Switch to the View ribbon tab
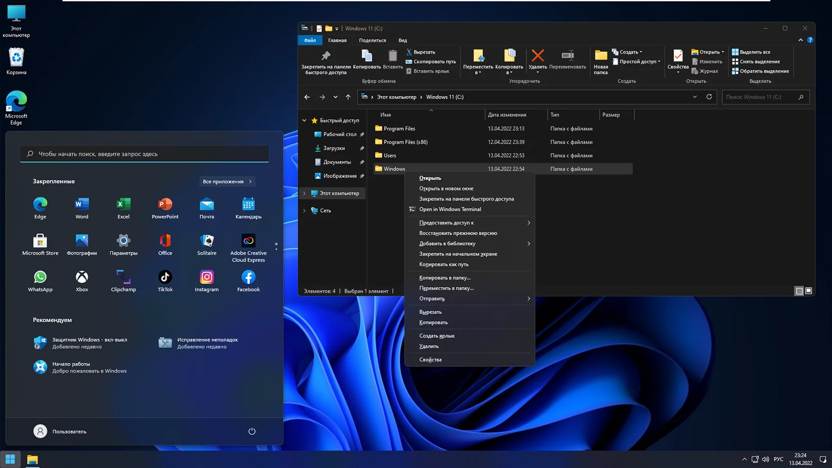The width and height of the screenshot is (832, 468). coord(402,41)
